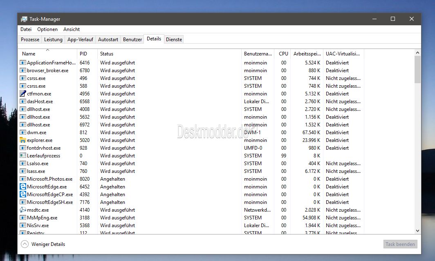Click the Microsoft.Photos.exe icon
435x261 pixels.
coord(23,179)
